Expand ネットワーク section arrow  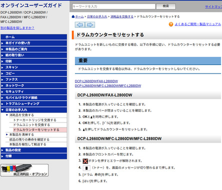2,85
